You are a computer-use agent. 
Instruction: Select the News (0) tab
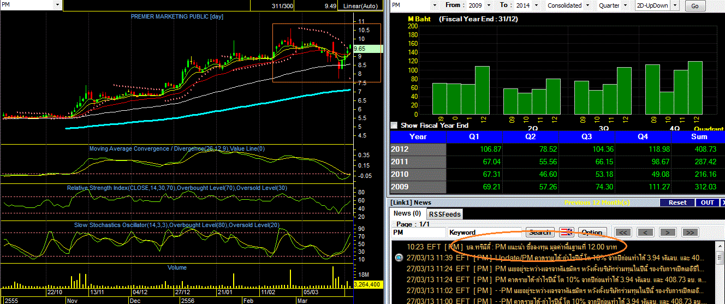pos(407,213)
